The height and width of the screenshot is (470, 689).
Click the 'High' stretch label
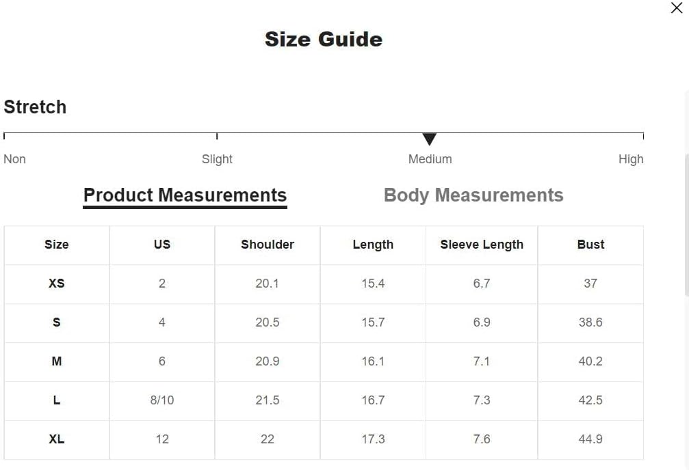(x=630, y=159)
